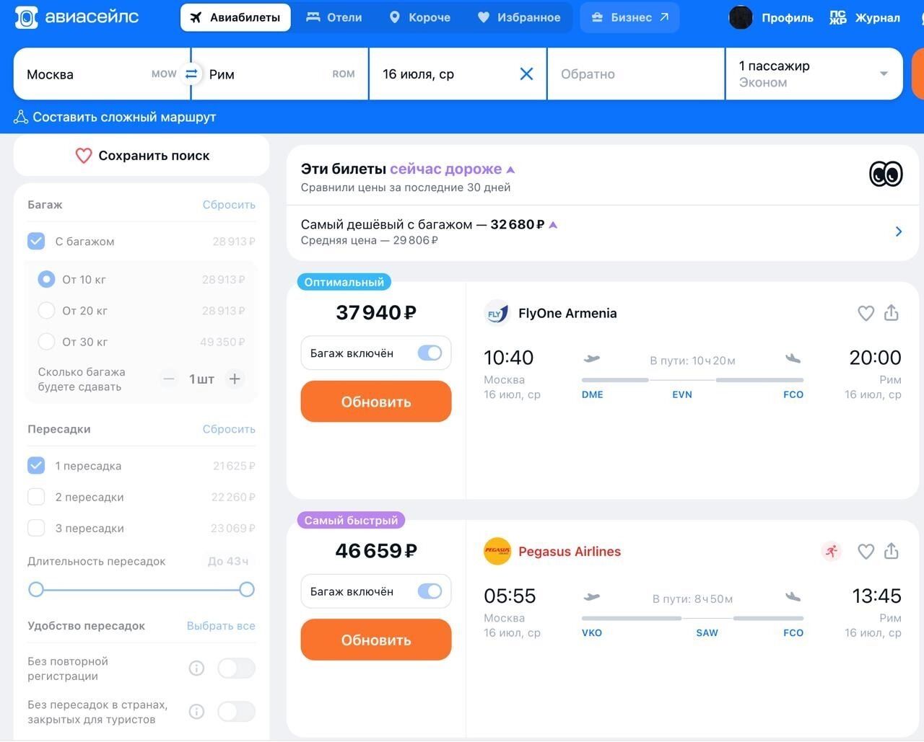The image size is (924, 742).
Task: Switch to Отели tab
Action: (x=334, y=17)
